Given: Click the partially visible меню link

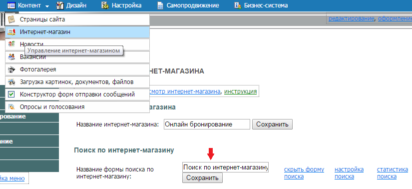Looking at the screenshot, I should [12, 178].
